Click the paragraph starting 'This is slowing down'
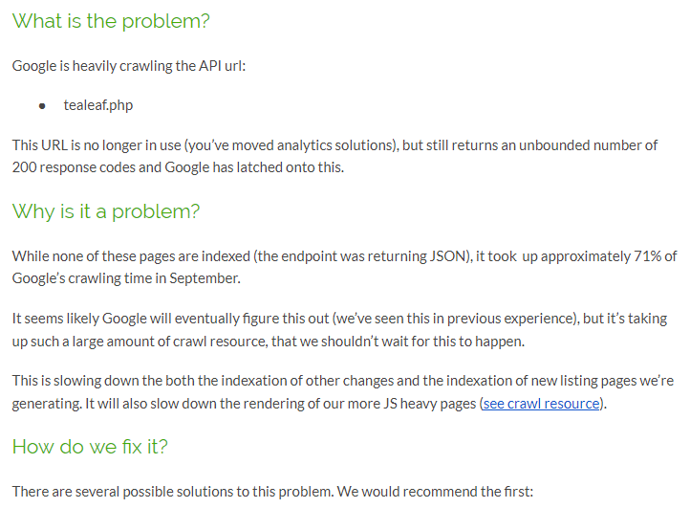The height and width of the screenshot is (508, 690). click(x=343, y=392)
